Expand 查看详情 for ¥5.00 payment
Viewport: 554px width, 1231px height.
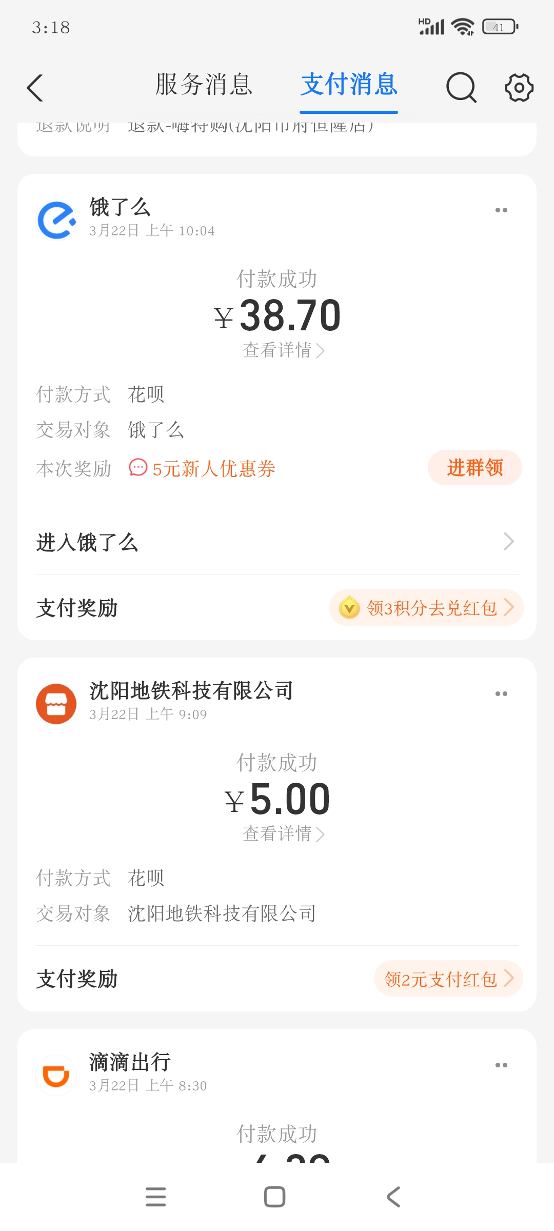click(283, 834)
